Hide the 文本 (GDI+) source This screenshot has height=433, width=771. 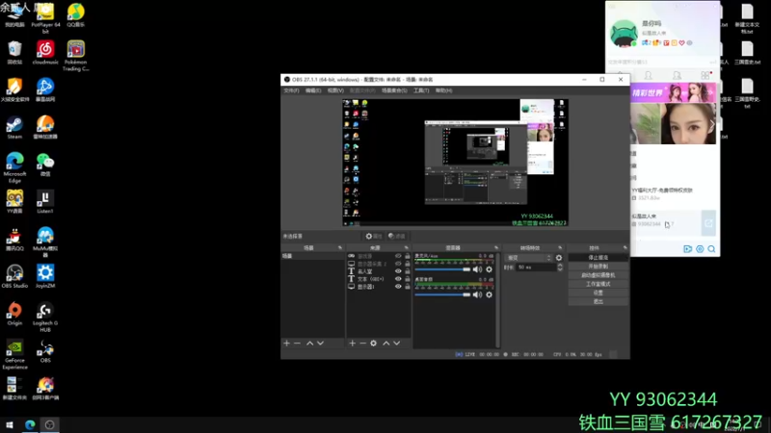point(398,279)
